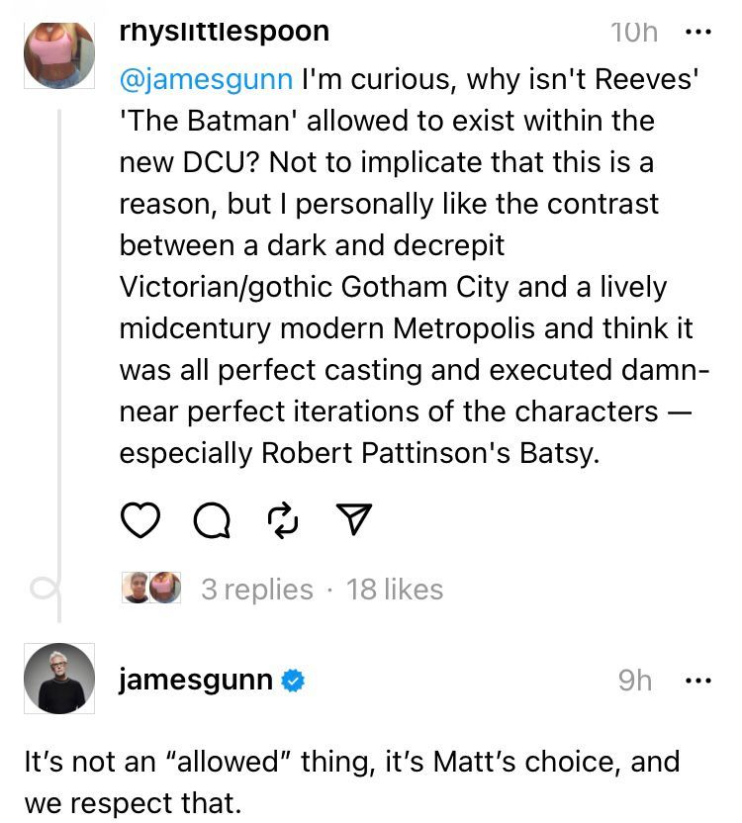Viewport: 742px width, 823px height.
Task: Repost the thread using the arrows icon
Action: coord(282,520)
